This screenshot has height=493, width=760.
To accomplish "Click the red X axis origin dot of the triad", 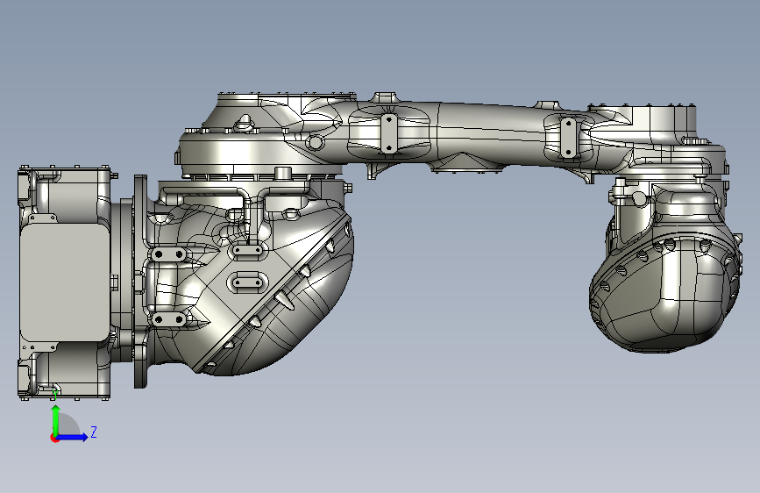I will click(x=53, y=438).
